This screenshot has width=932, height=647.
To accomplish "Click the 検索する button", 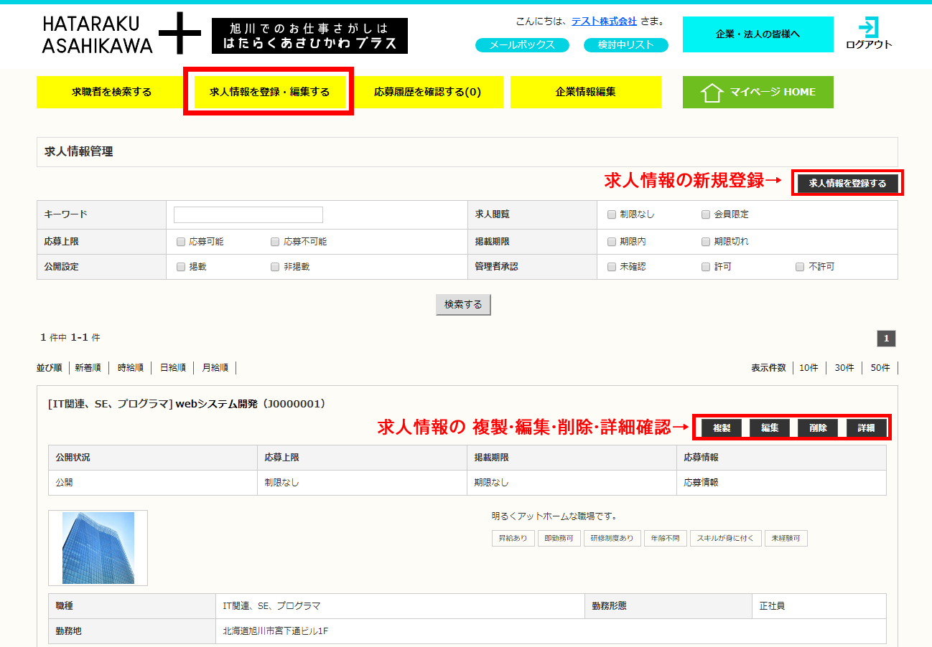I will click(463, 305).
